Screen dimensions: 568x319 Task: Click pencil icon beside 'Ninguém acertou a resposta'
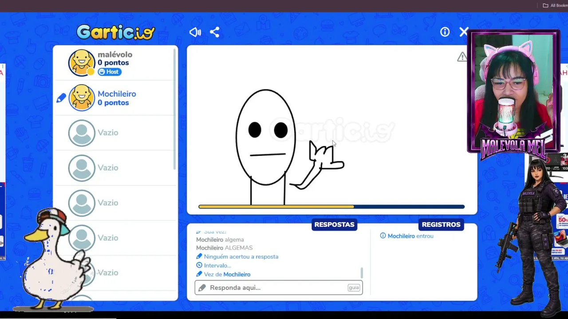[199, 257]
